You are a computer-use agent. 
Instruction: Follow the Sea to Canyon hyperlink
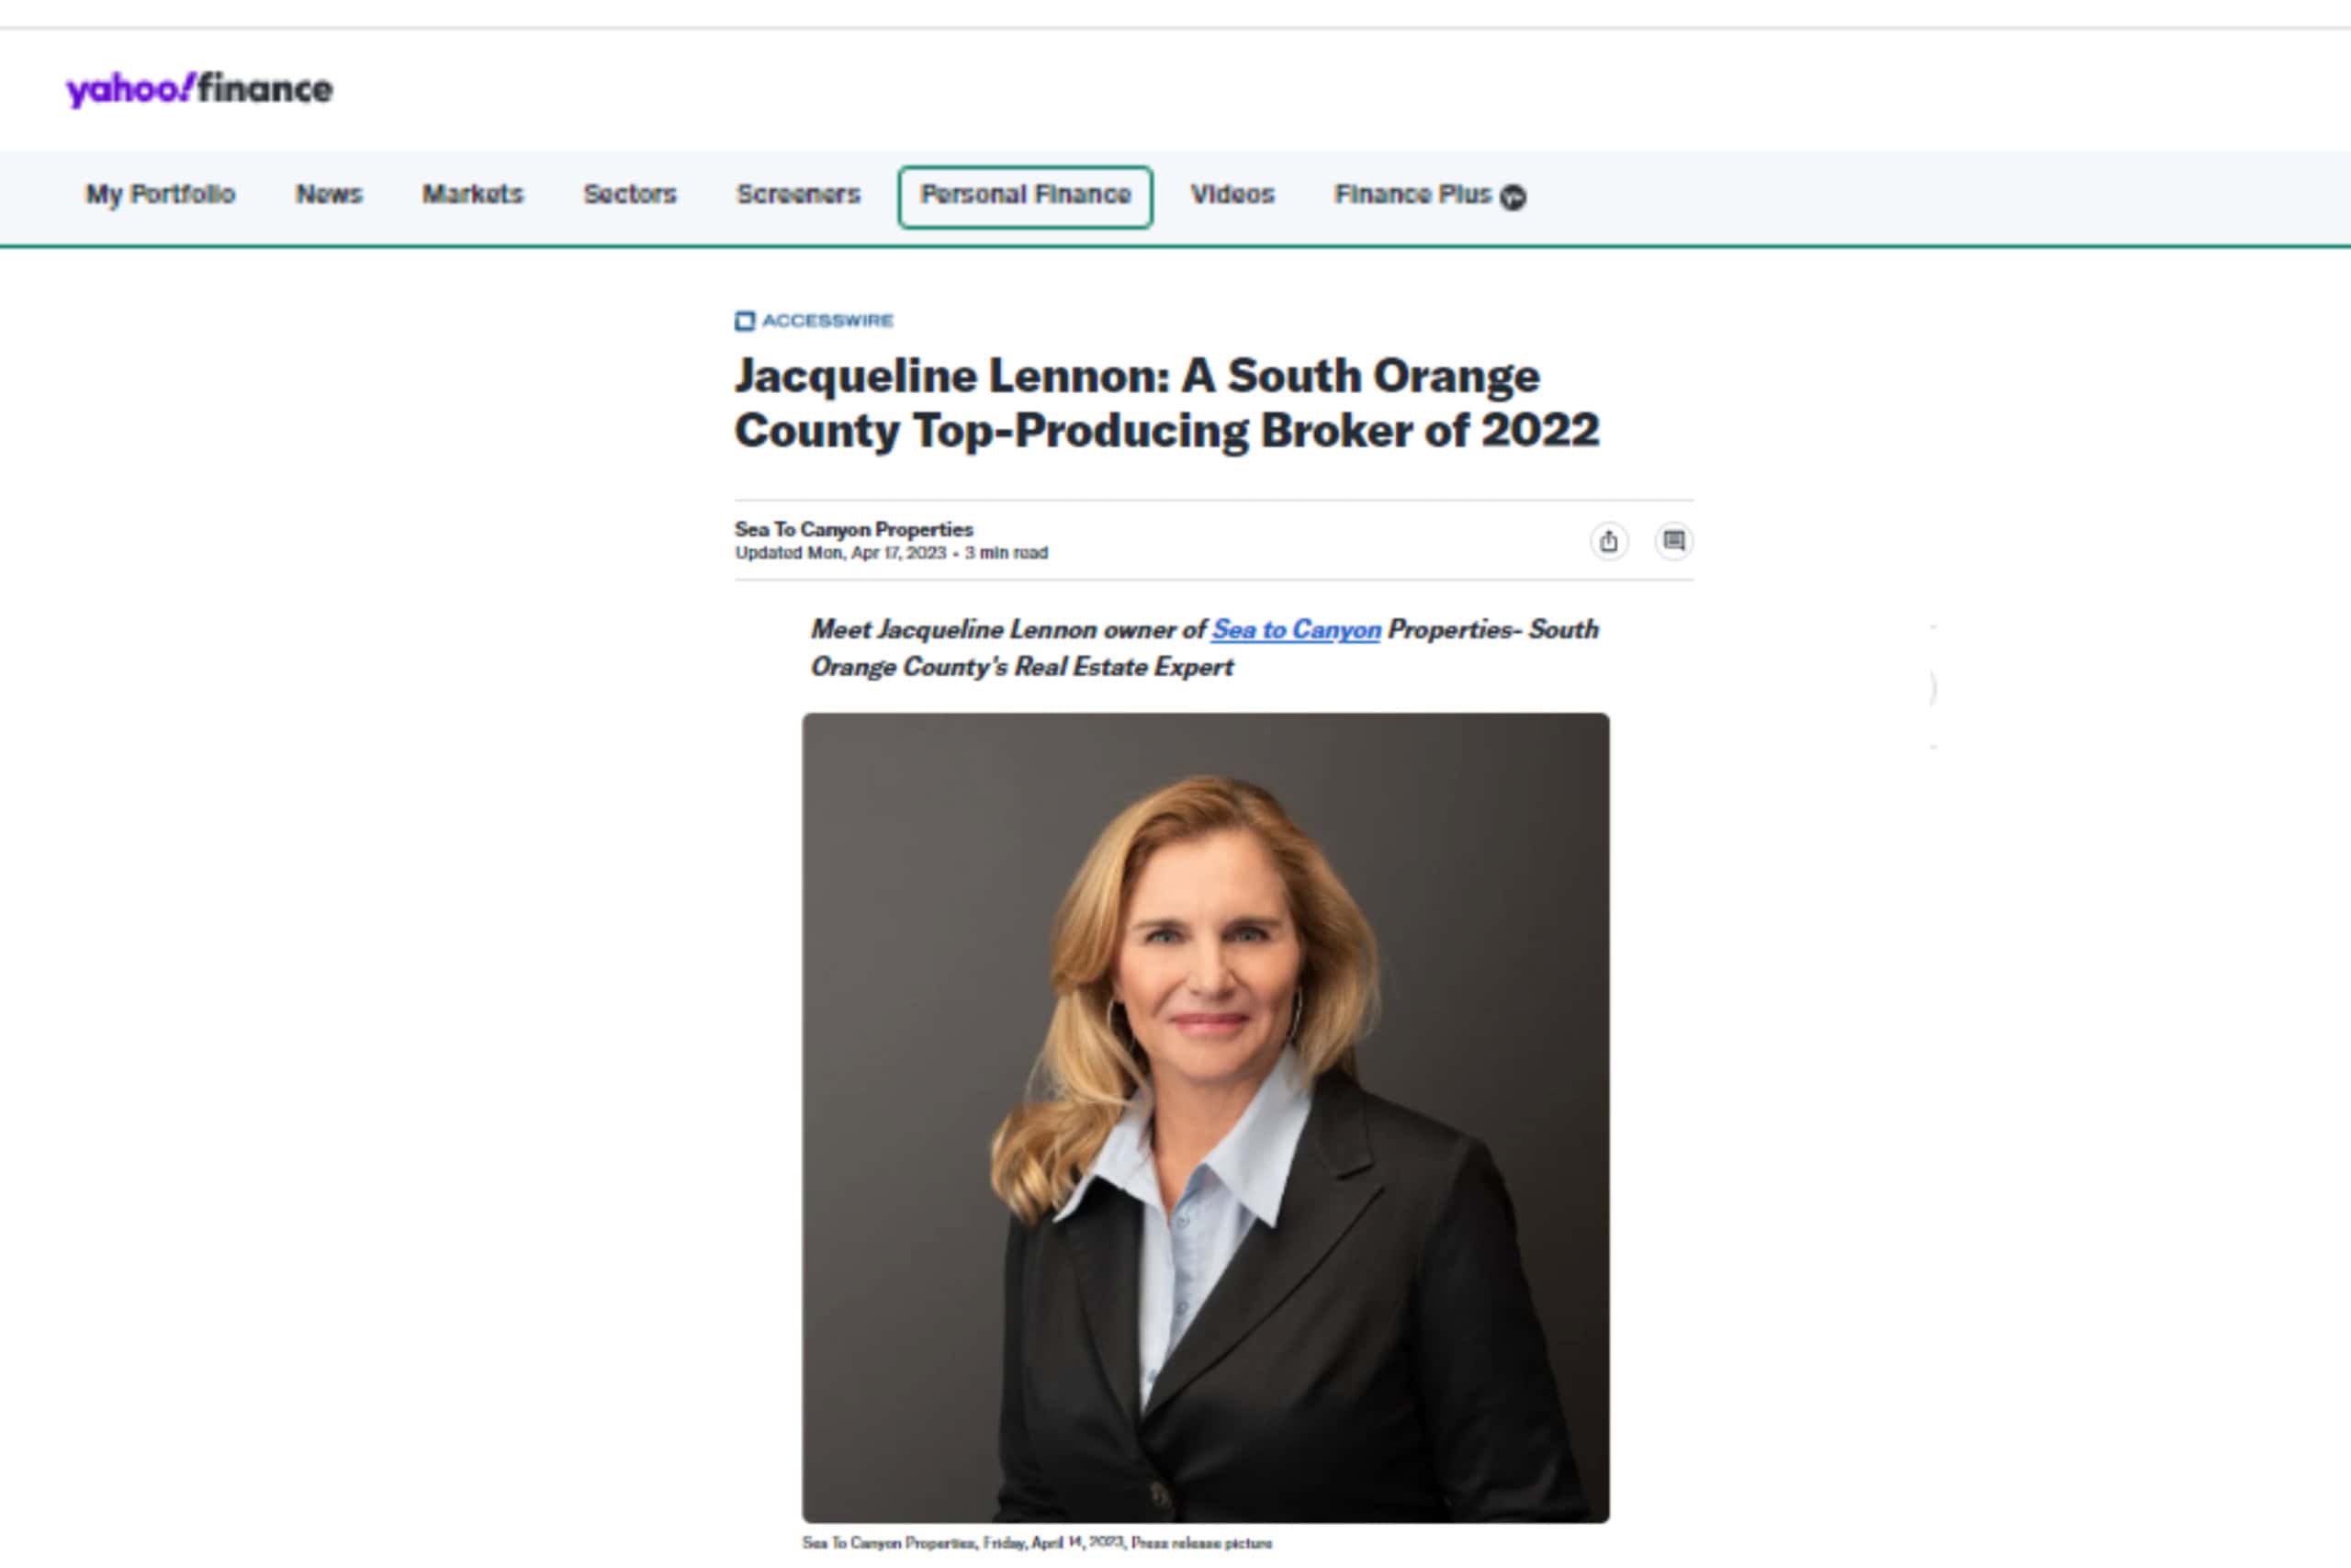[1296, 630]
